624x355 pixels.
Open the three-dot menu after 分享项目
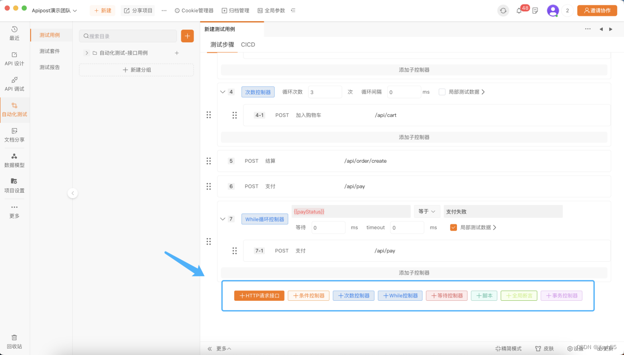pos(164,10)
